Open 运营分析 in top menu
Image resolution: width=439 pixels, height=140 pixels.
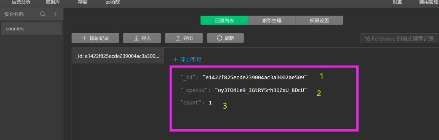click(21, 2)
